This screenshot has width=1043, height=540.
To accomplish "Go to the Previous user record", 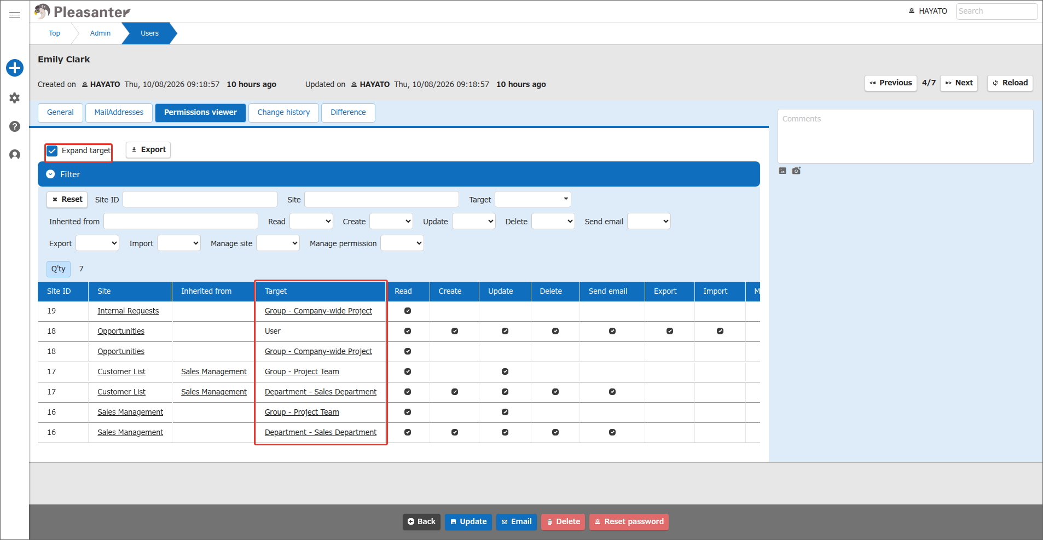I will pyautogui.click(x=891, y=83).
